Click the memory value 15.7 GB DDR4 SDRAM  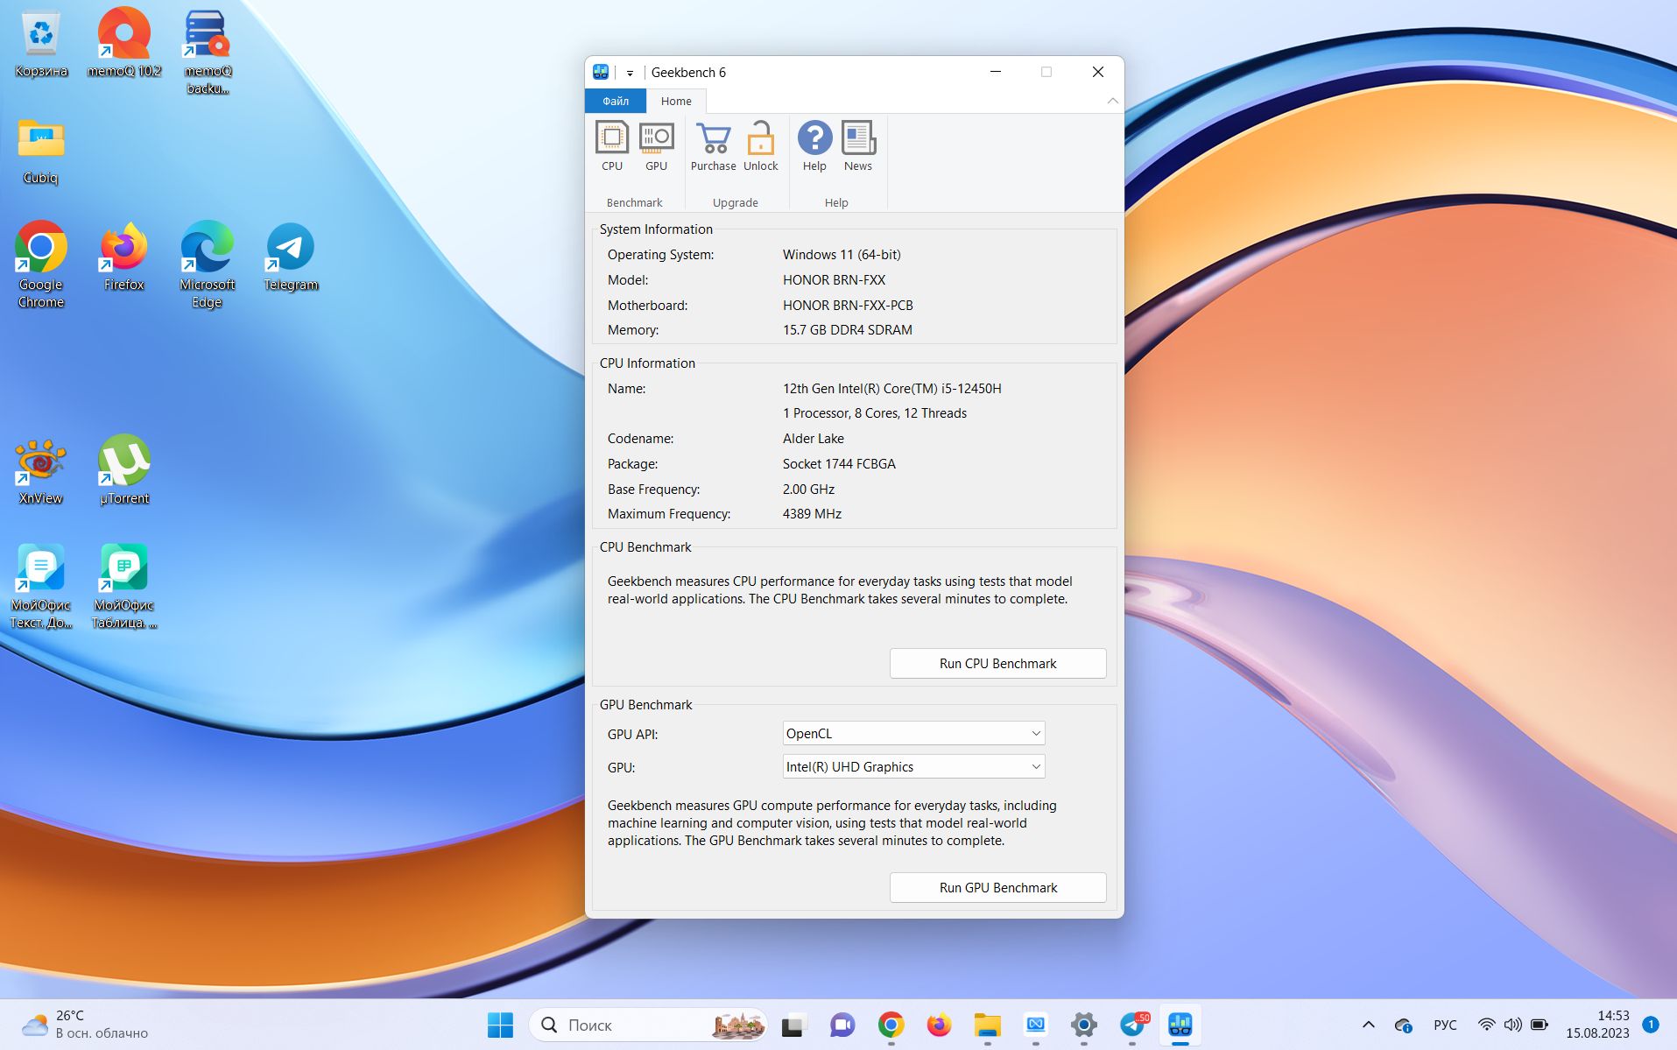coord(847,330)
